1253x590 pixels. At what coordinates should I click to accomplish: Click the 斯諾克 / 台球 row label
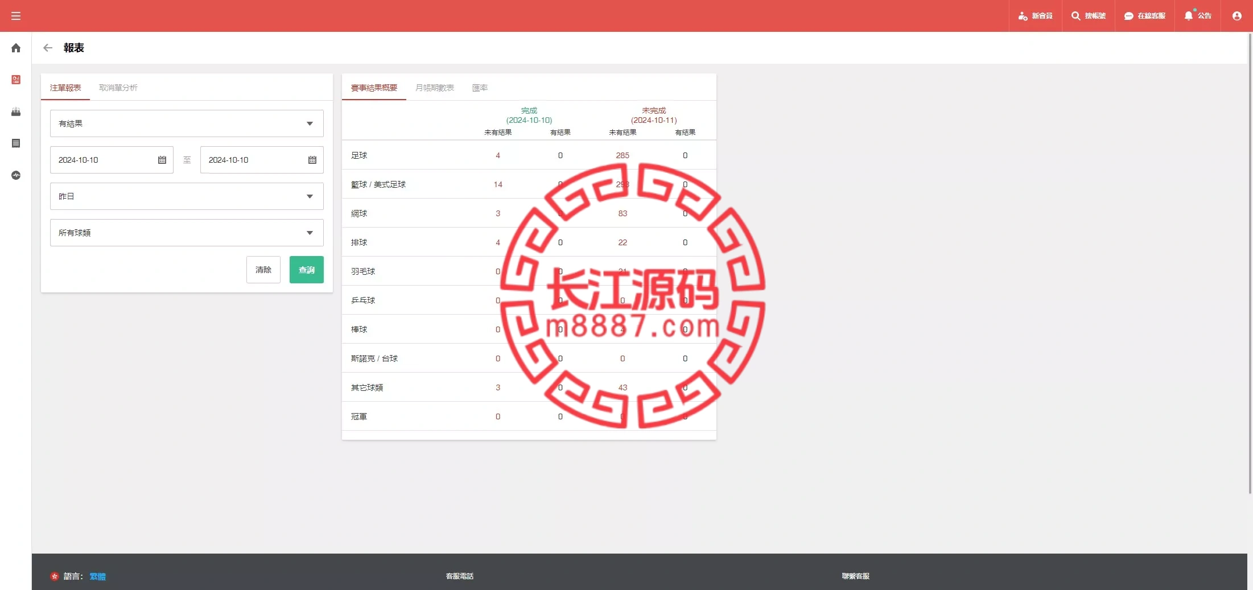click(374, 358)
